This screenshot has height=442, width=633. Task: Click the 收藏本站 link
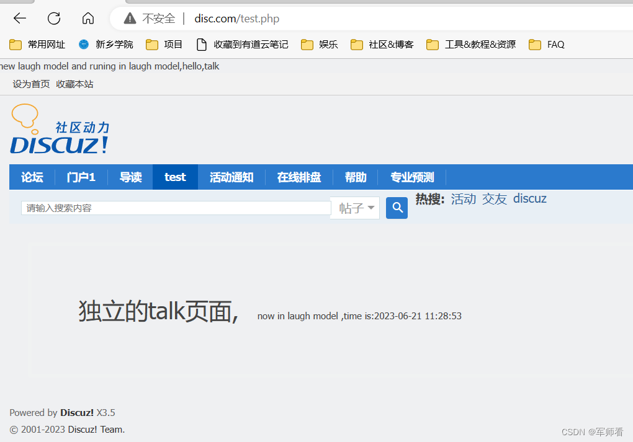click(x=74, y=84)
